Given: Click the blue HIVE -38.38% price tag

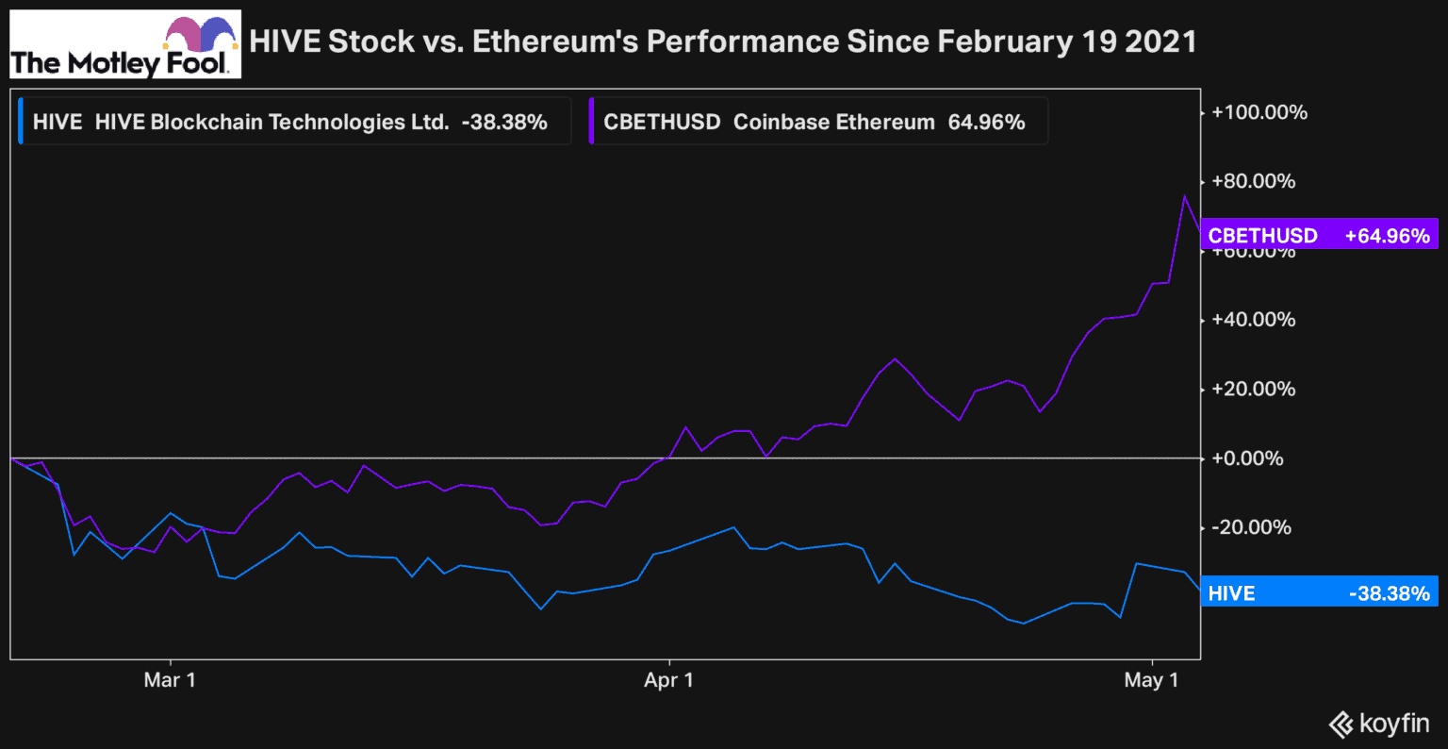Looking at the screenshot, I should click(1318, 592).
